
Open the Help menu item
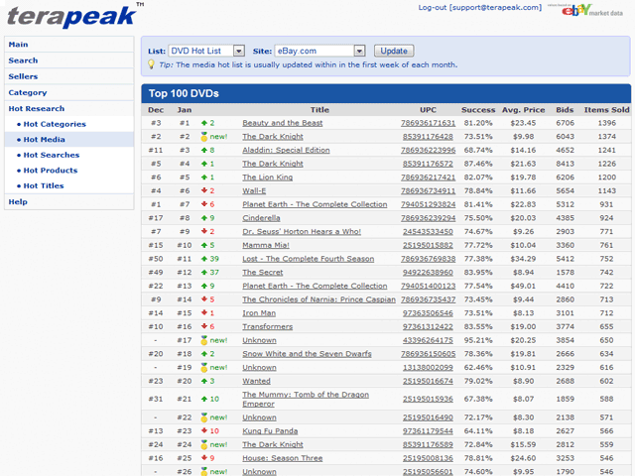tap(68, 201)
